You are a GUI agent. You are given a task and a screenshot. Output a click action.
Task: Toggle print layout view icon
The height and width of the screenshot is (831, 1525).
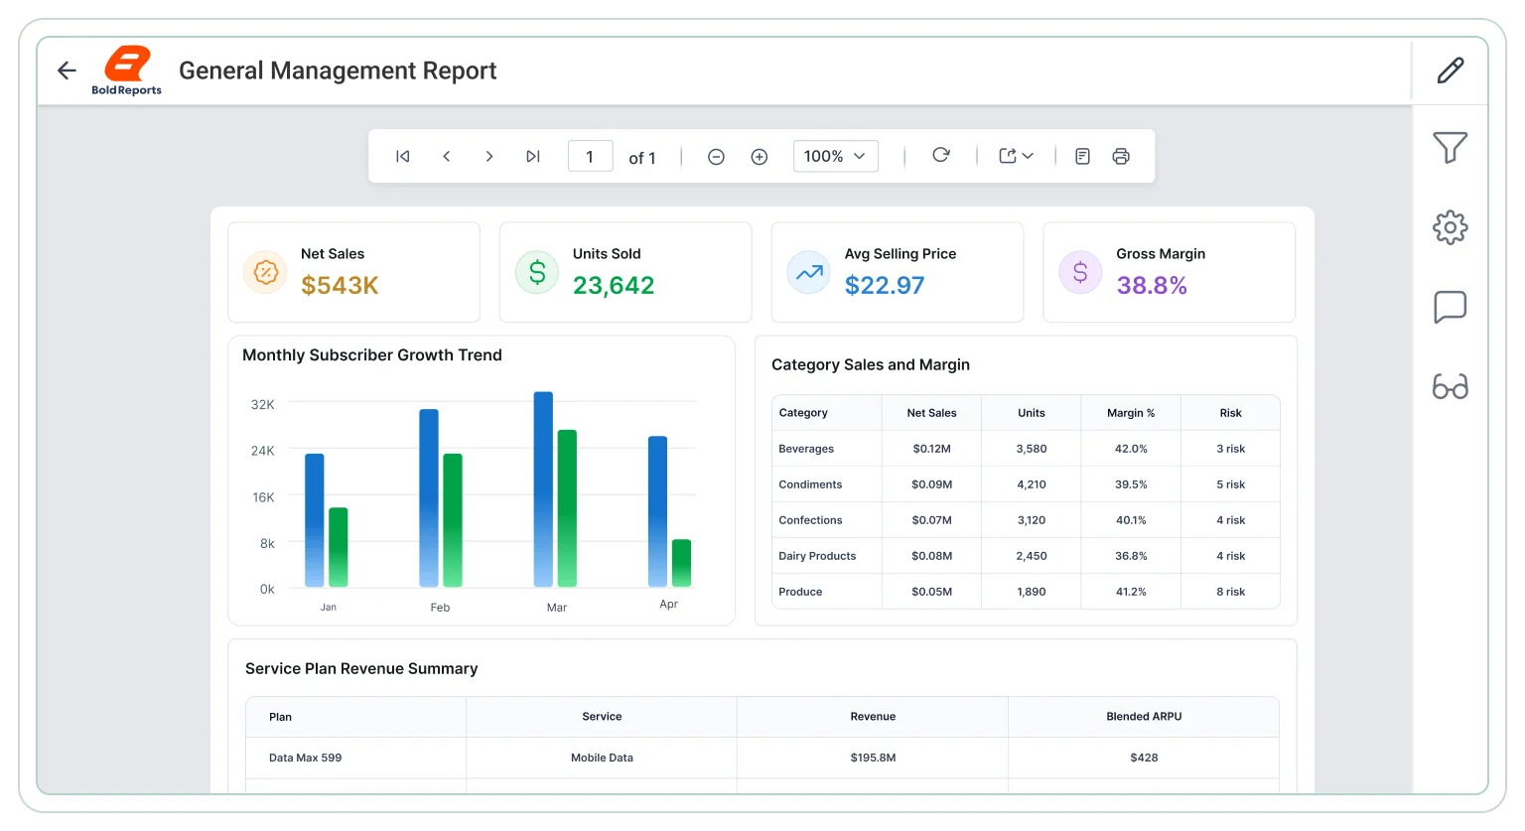tap(1083, 156)
